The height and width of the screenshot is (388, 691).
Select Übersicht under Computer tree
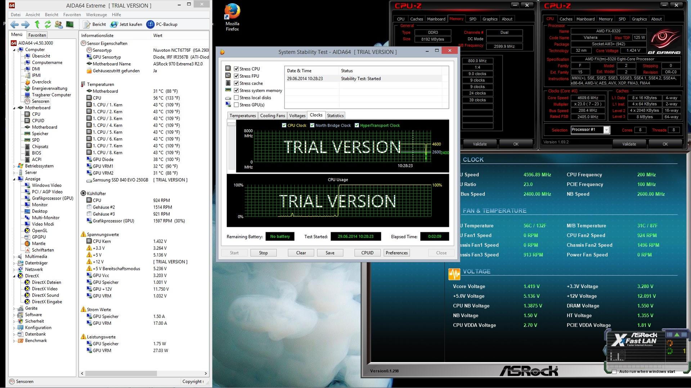tap(41, 56)
